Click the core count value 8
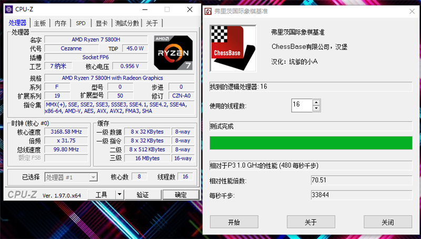Viewport: 421px width, 239px height. click(x=139, y=176)
